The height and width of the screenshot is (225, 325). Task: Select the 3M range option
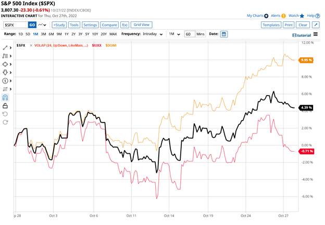point(44,34)
